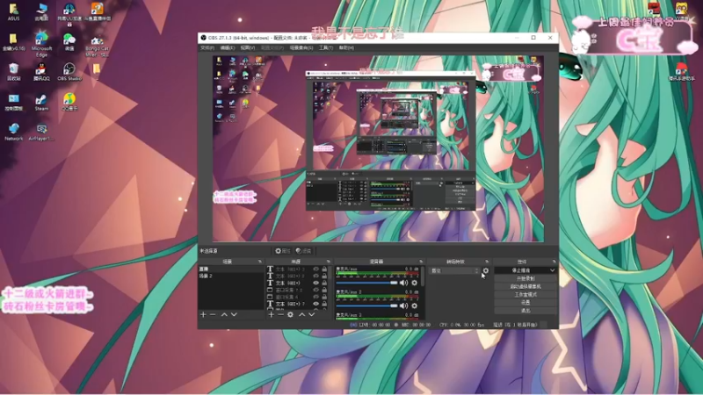This screenshot has width=703, height=395.
Task: Open the Edit (E) menu in OBS
Action: tap(228, 47)
